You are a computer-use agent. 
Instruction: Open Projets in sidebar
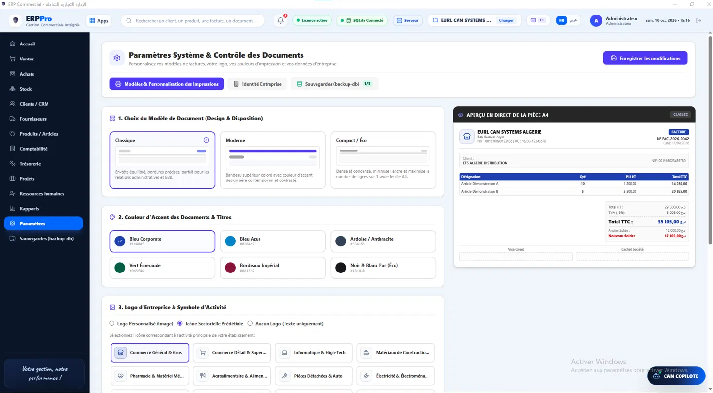(44, 179)
